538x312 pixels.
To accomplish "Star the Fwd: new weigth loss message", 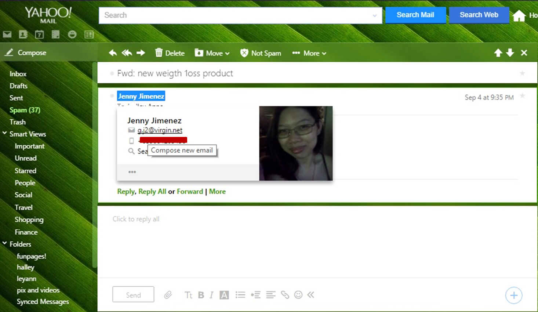I will pos(522,73).
